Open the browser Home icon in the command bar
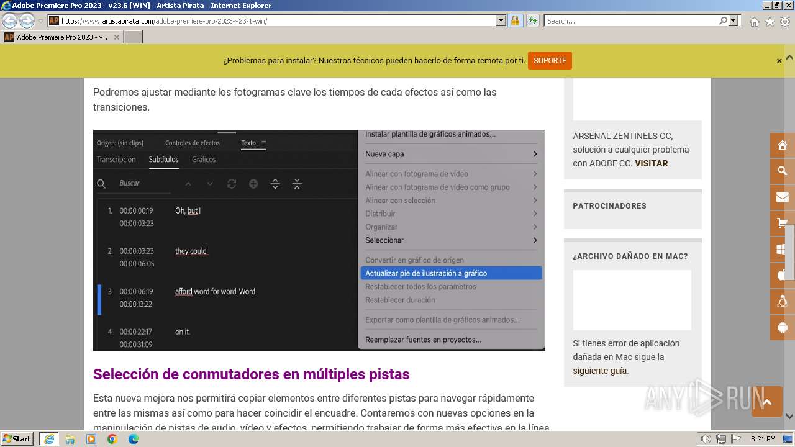795x447 pixels. 754,22
